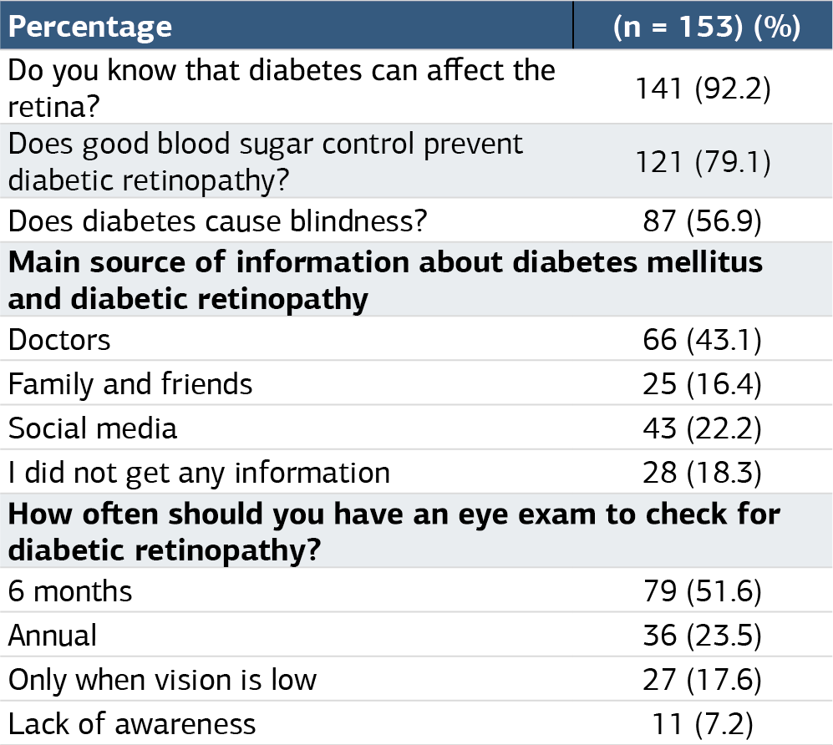Select the Does diabetes cause blindness row
Image resolution: width=833 pixels, height=745 pixels.
tap(416, 220)
